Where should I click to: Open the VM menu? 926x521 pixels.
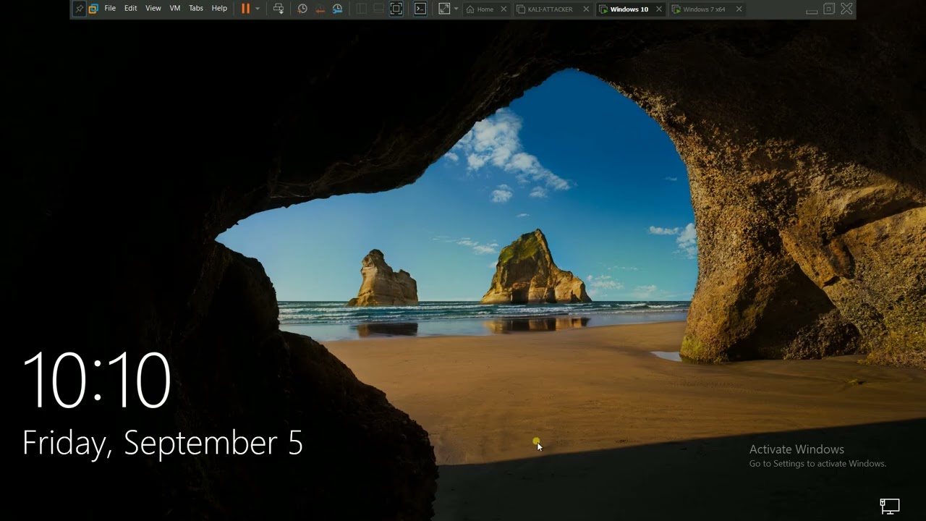175,9
